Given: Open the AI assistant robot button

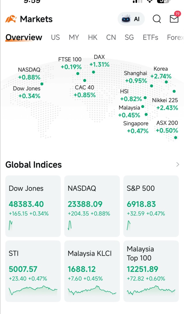Looking at the screenshot, I should (x=131, y=19).
